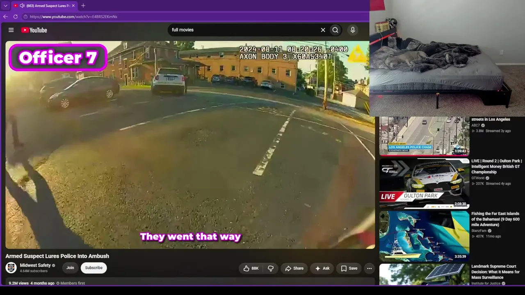Expand the browser tab list dropdown
Image resolution: width=525 pixels, height=295 pixels.
[x=5, y=6]
